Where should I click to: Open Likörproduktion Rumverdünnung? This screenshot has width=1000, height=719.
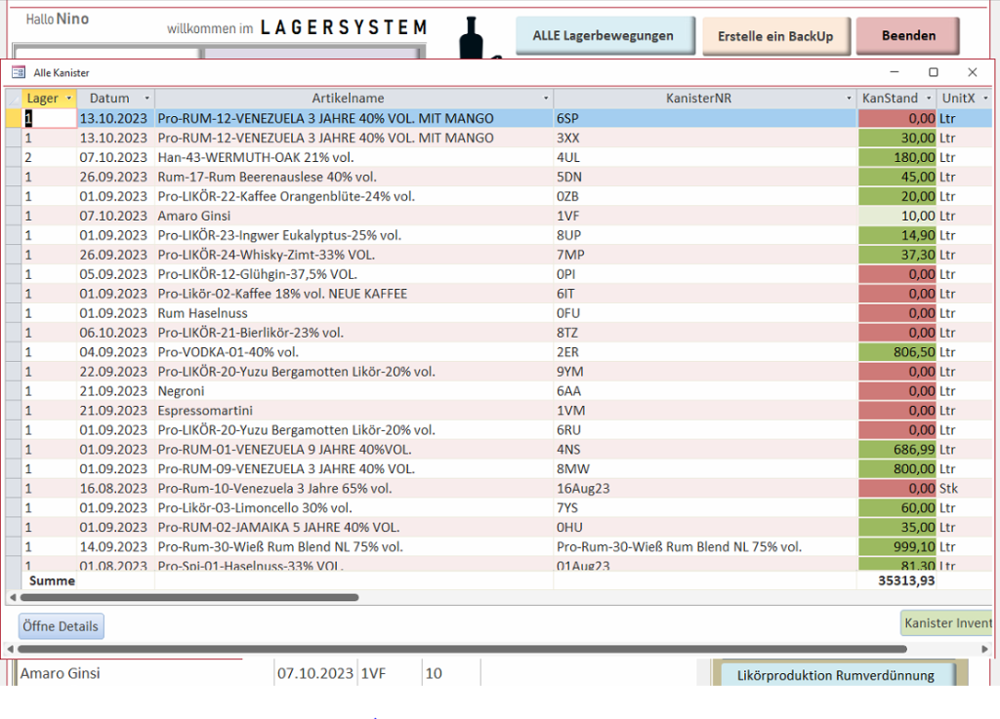[x=836, y=675]
